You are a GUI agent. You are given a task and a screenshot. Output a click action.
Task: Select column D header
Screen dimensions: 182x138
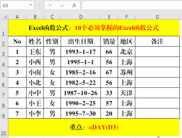(81, 17)
